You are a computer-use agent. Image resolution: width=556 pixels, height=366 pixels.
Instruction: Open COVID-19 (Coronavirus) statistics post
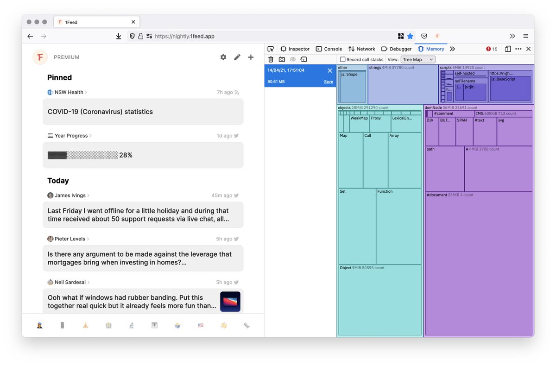click(x=143, y=112)
